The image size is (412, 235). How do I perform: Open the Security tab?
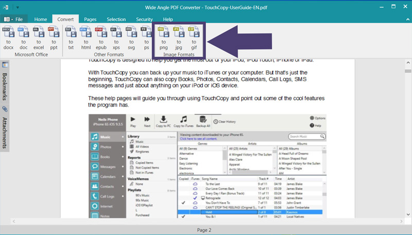click(x=144, y=19)
